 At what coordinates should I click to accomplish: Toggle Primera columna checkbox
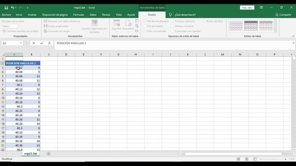[x=173, y=21]
